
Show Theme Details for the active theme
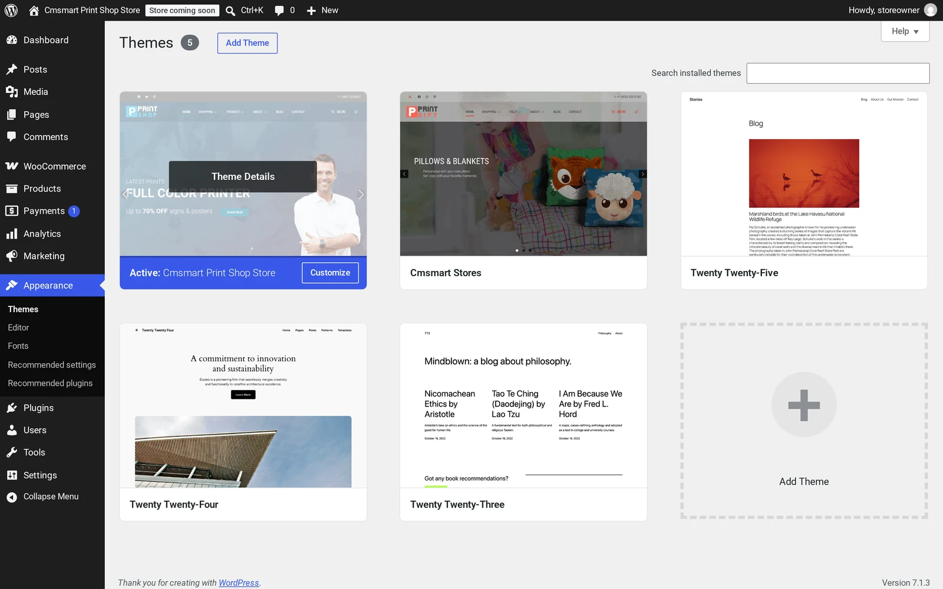coord(243,177)
